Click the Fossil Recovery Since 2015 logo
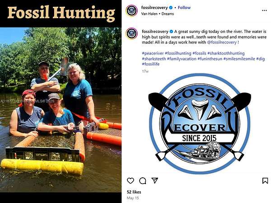The height and width of the screenshot is (203, 271). click(200, 124)
